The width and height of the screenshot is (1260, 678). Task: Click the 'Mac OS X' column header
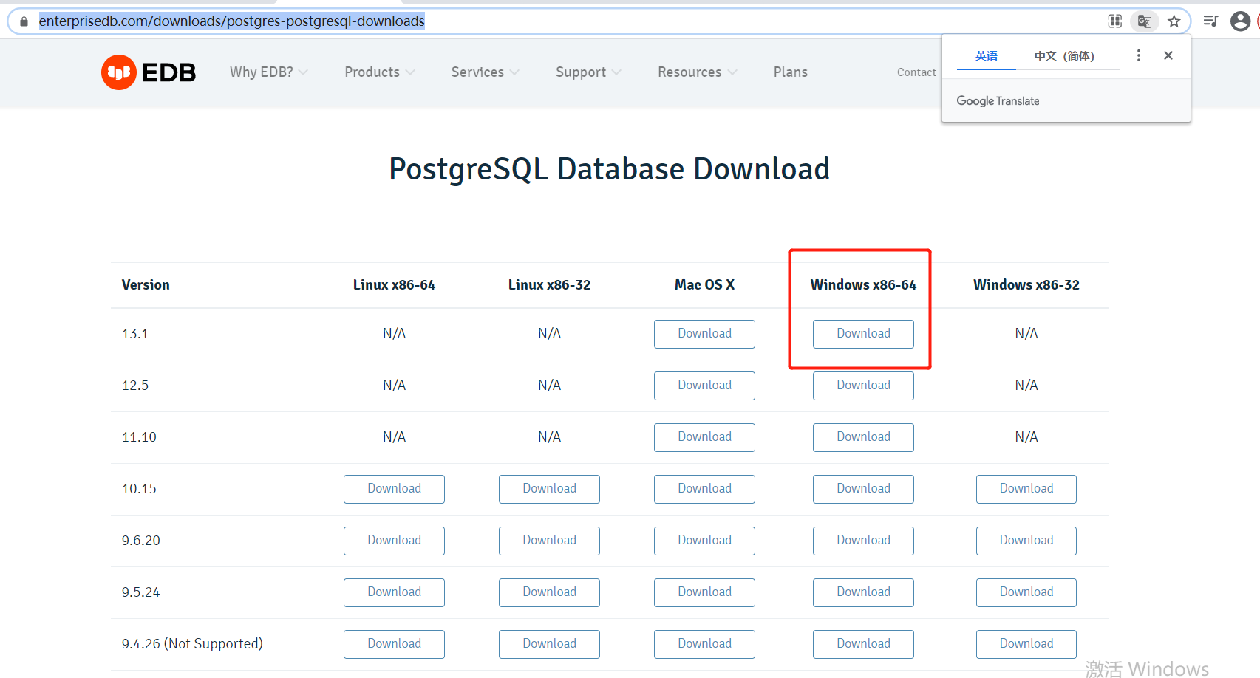click(x=704, y=285)
